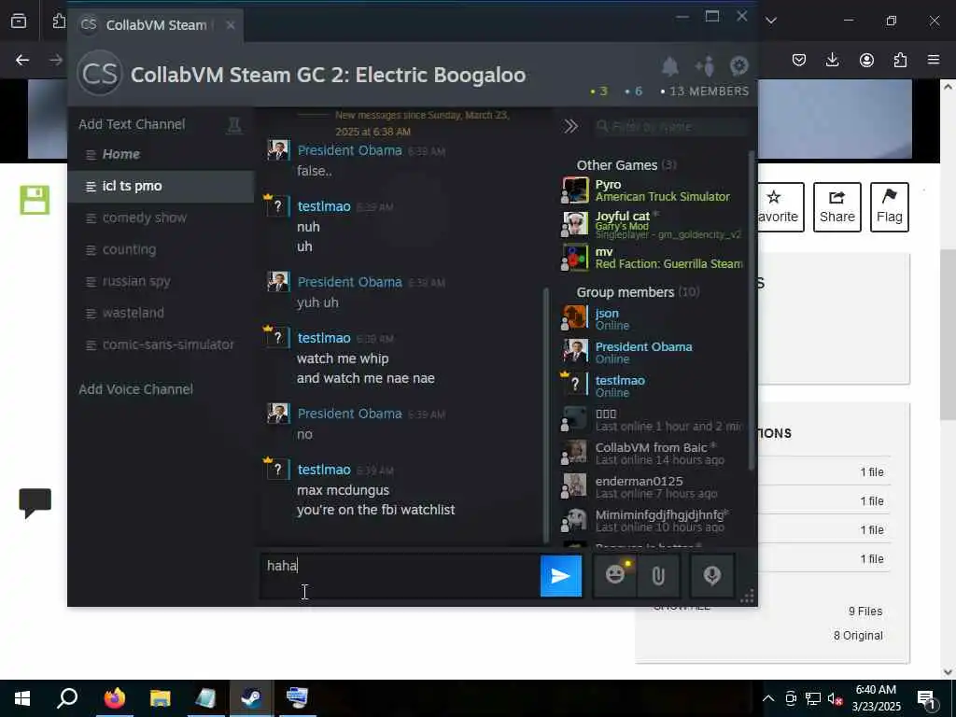Click testlmao avatar beside 'watch me whip'
956x717 pixels.
pyautogui.click(x=277, y=338)
